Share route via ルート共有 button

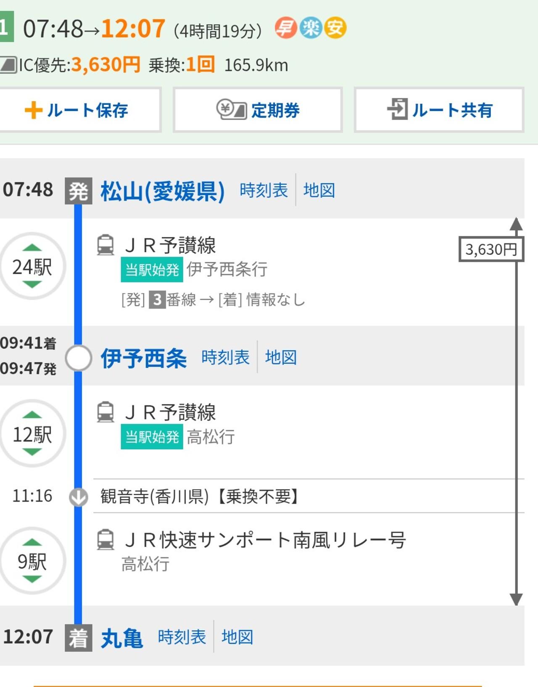click(439, 110)
